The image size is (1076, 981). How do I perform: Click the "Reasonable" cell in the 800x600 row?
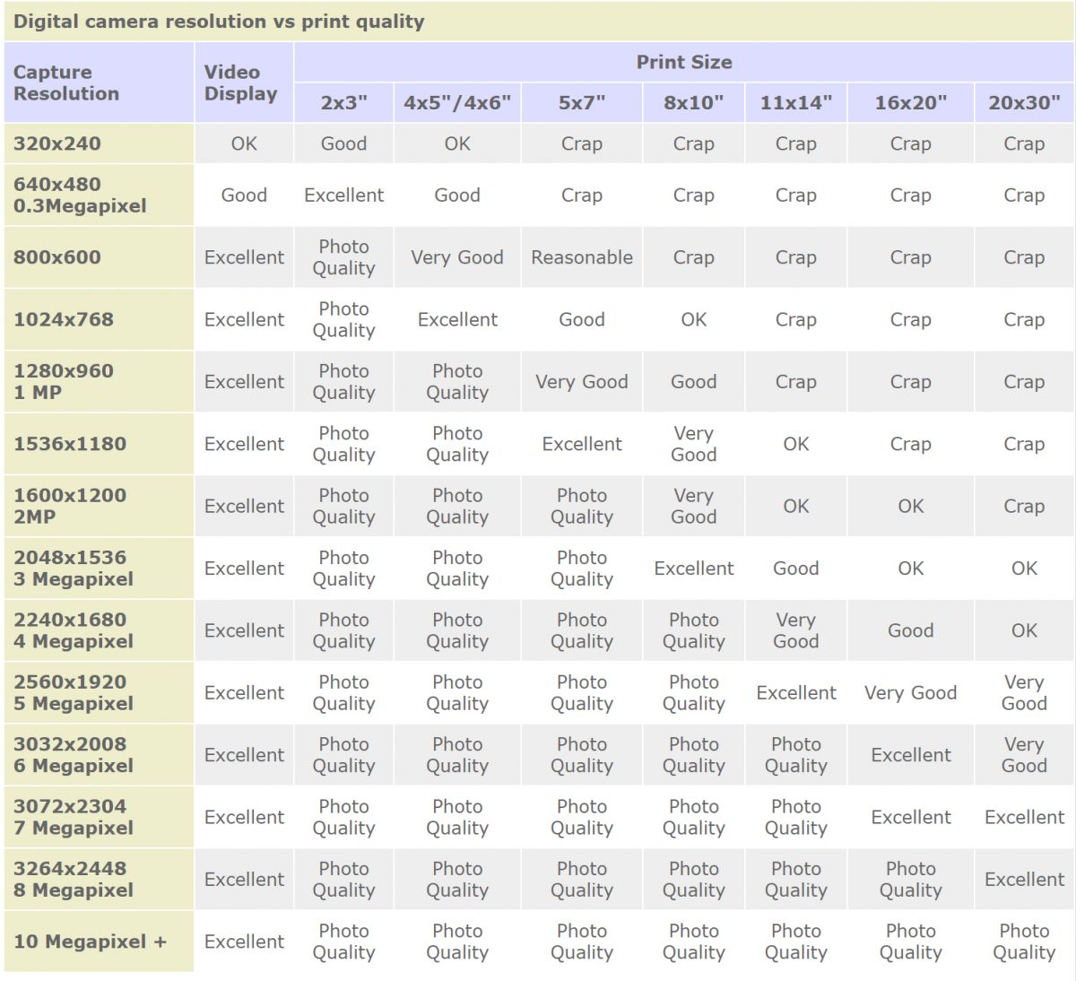click(582, 257)
